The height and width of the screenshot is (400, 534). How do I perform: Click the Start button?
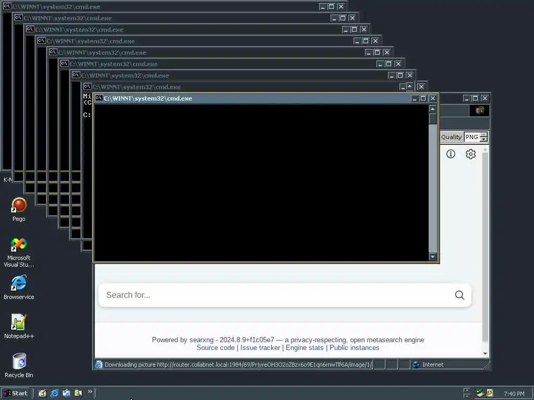pyautogui.click(x=16, y=393)
